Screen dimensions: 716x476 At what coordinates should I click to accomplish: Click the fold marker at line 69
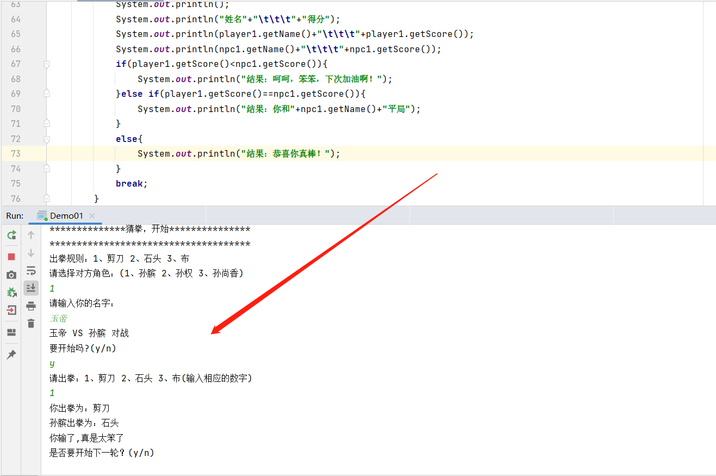pyautogui.click(x=47, y=94)
